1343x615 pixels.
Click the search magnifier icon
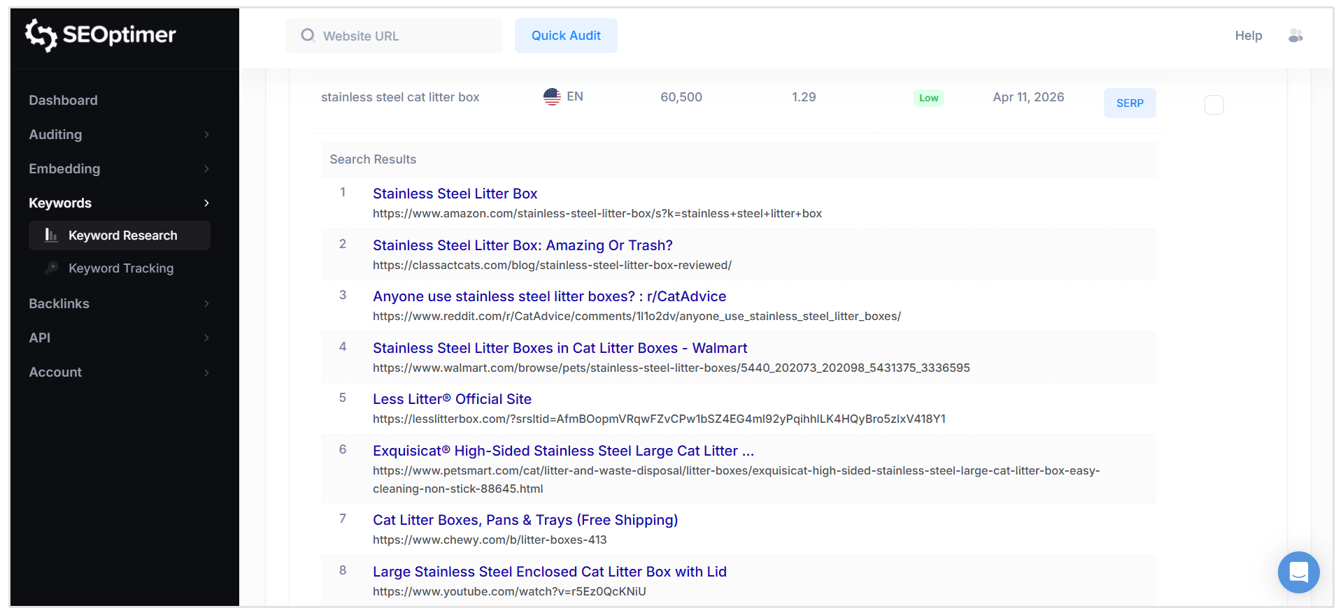point(308,36)
